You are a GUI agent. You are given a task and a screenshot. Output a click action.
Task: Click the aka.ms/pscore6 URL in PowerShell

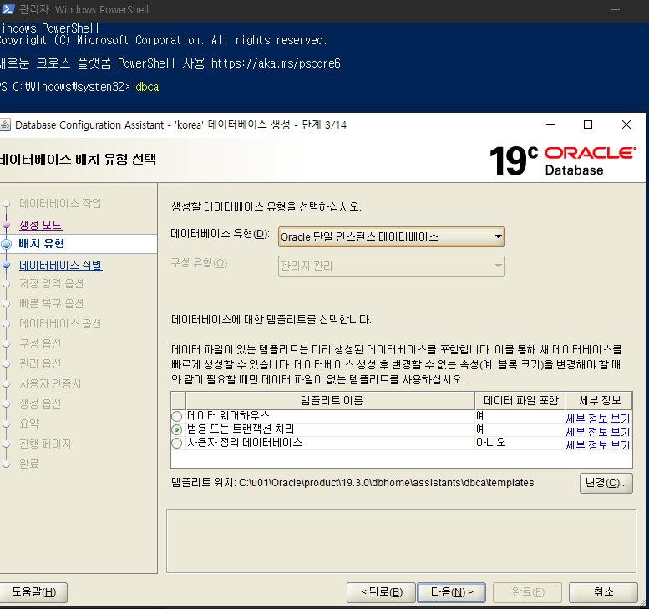coord(276,63)
